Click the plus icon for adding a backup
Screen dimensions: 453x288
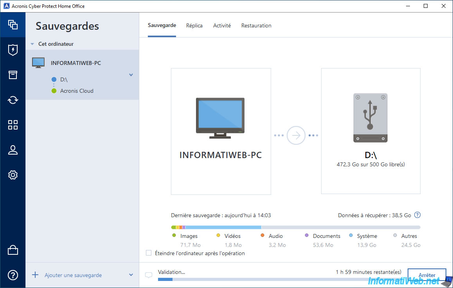click(35, 275)
